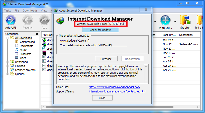Click the Nov 13 last try cell
Screen dimensions: 205x113
click(x=170, y=49)
